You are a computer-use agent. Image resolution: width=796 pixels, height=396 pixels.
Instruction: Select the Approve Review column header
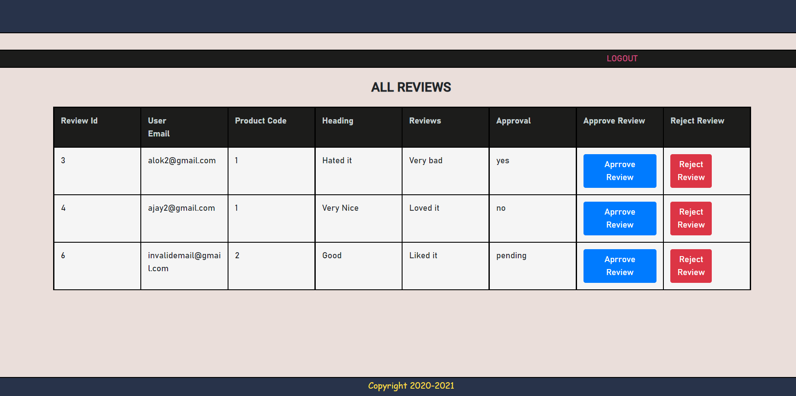click(620, 127)
